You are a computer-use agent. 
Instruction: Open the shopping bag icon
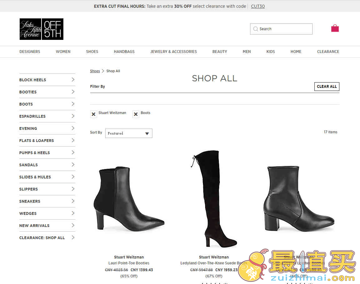pos(335,28)
